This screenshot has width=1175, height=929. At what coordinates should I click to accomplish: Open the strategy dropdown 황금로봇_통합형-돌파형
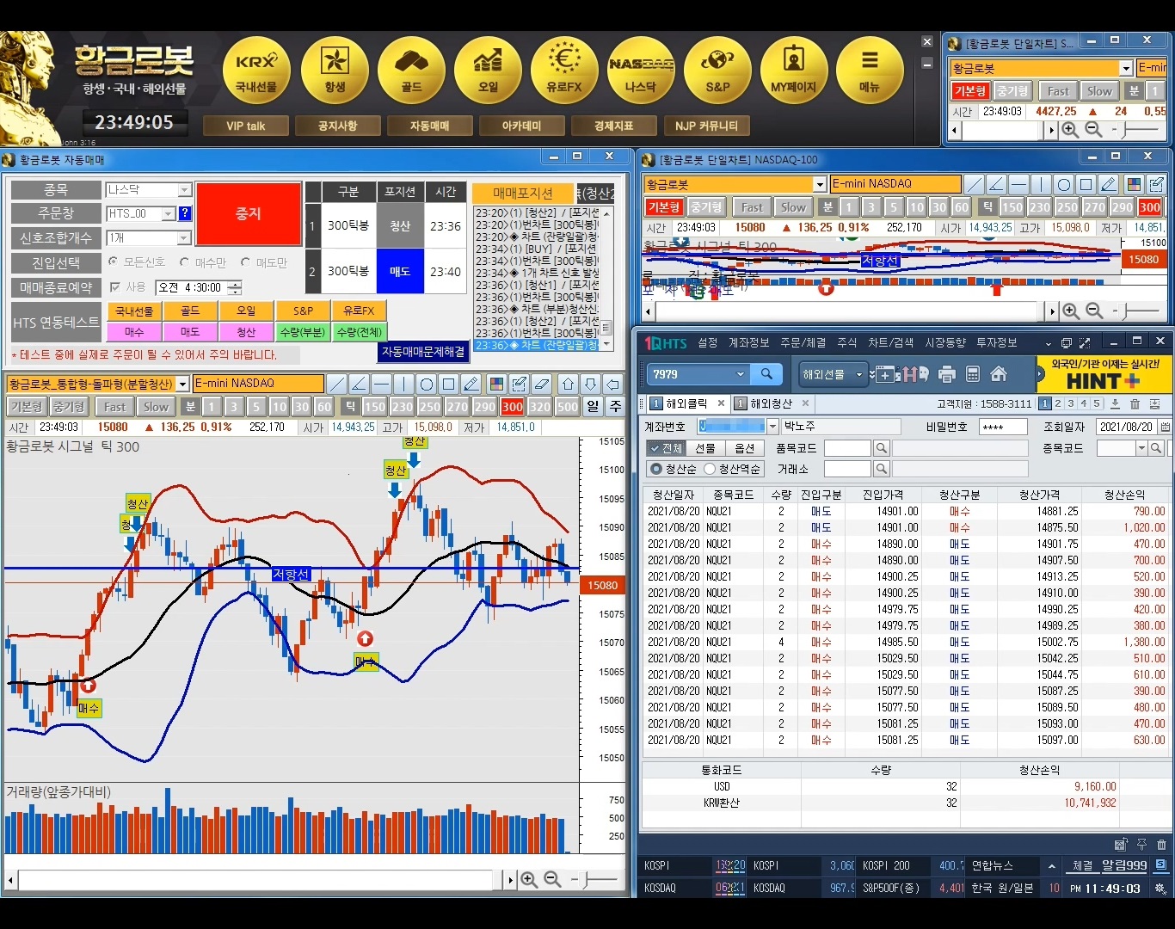point(183,384)
